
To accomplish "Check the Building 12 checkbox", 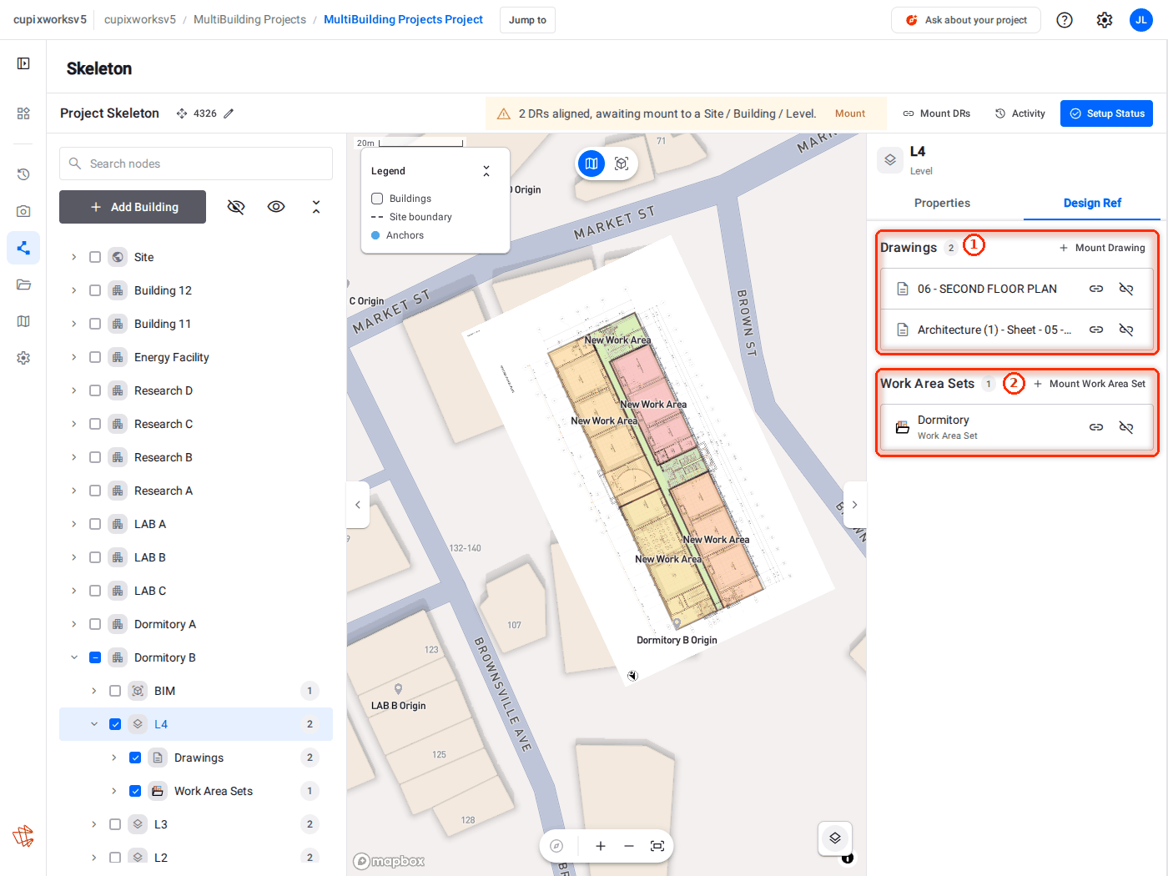I will tap(95, 290).
